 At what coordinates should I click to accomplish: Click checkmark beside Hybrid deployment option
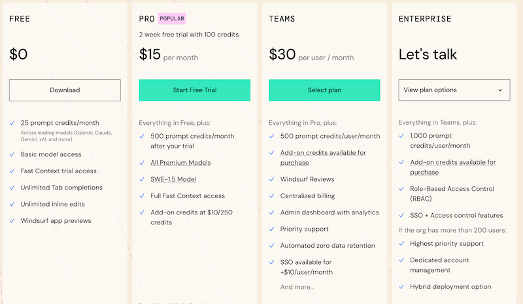pos(402,286)
